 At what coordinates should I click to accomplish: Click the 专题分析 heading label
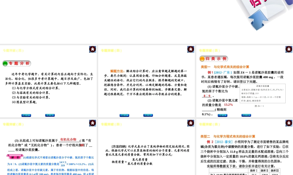[x=19, y=63]
